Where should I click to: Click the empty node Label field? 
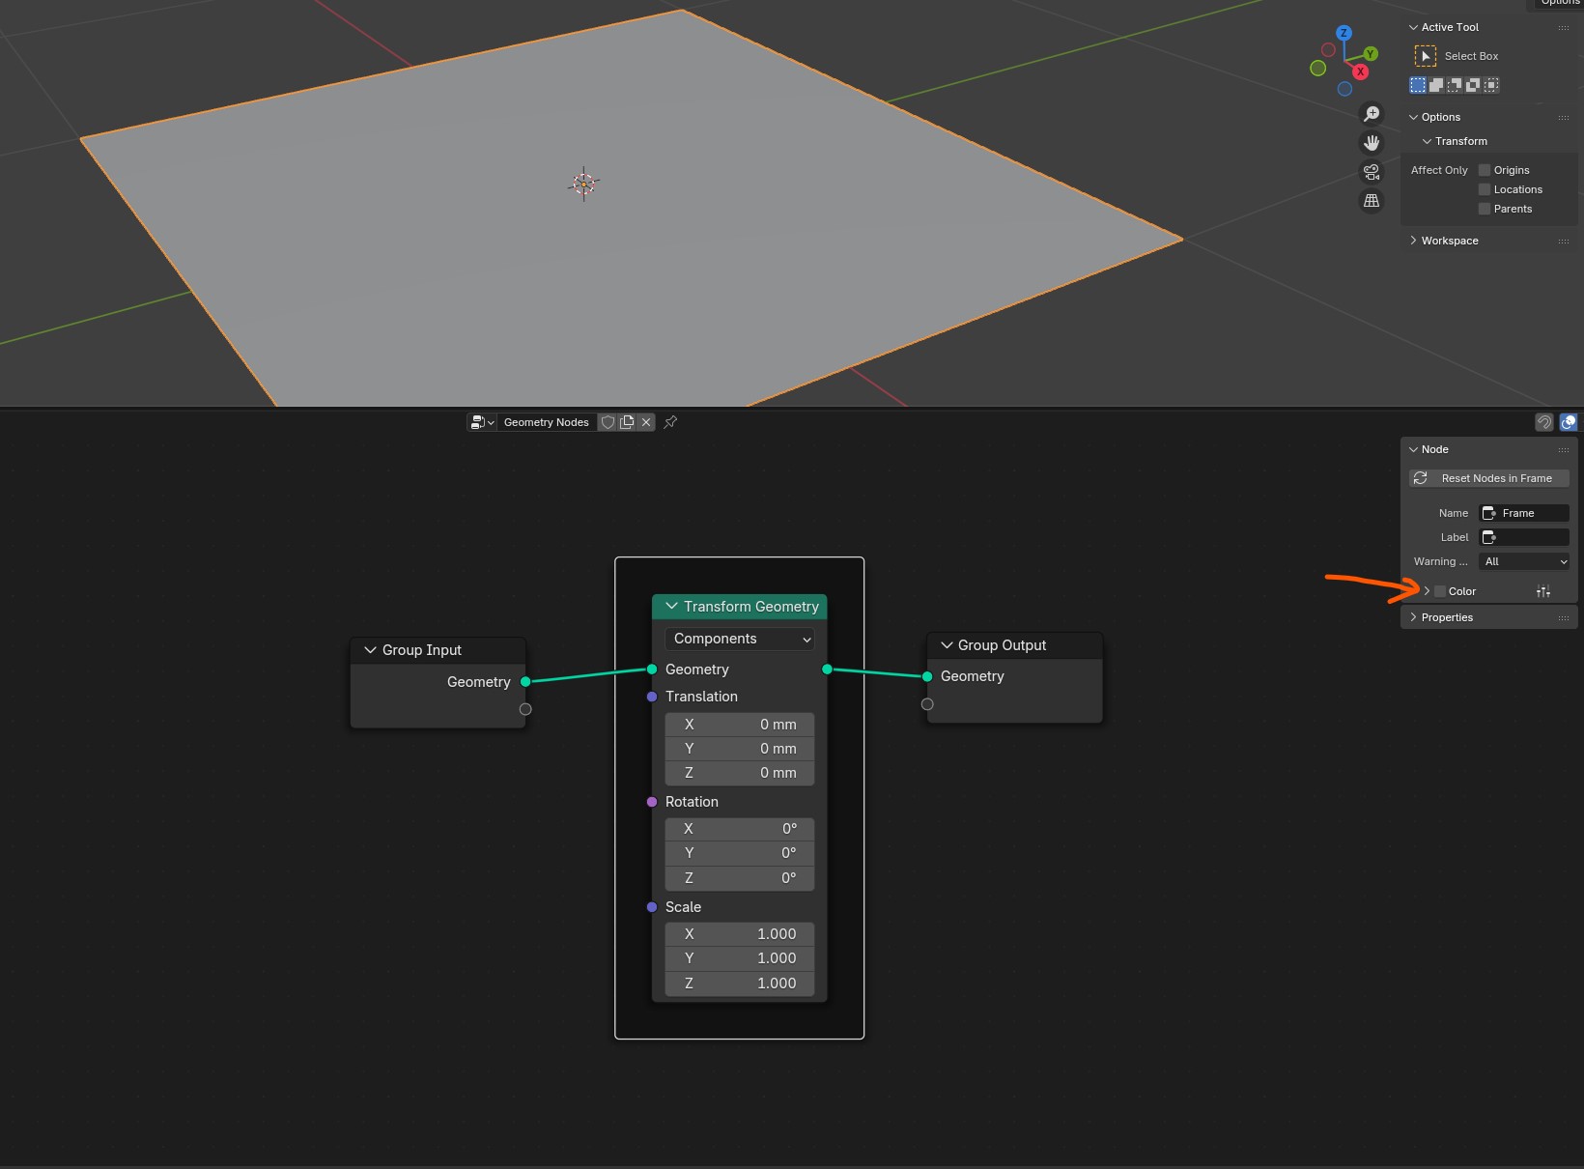1524,537
